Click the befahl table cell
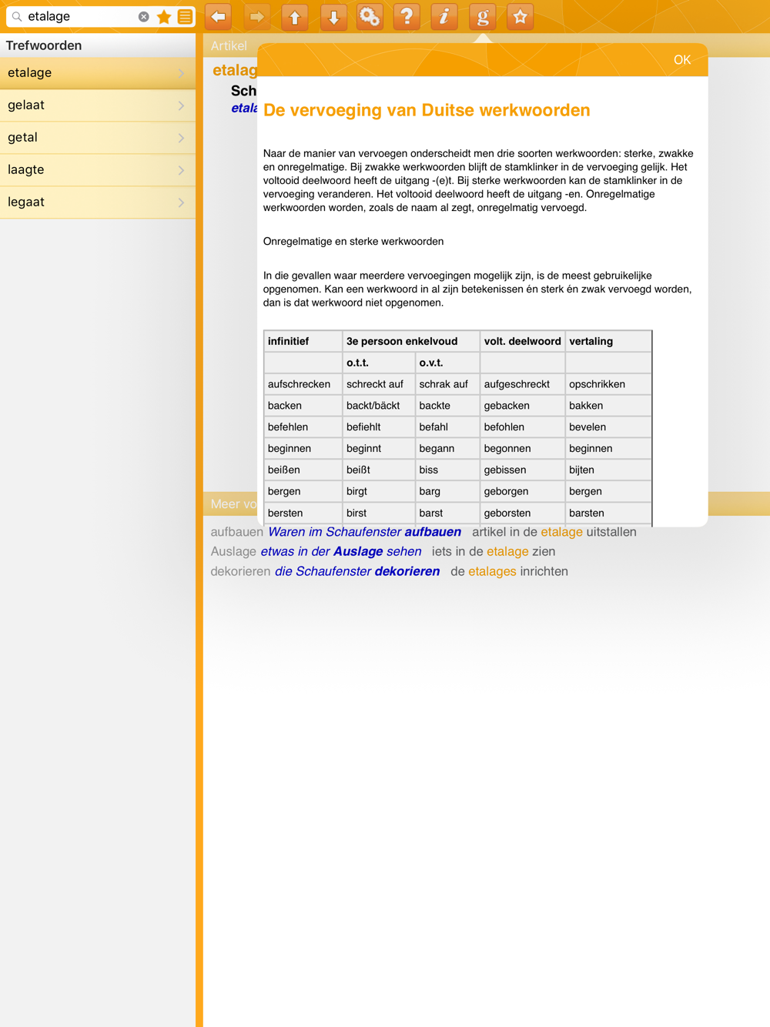This screenshot has height=1027, width=770. click(x=448, y=427)
